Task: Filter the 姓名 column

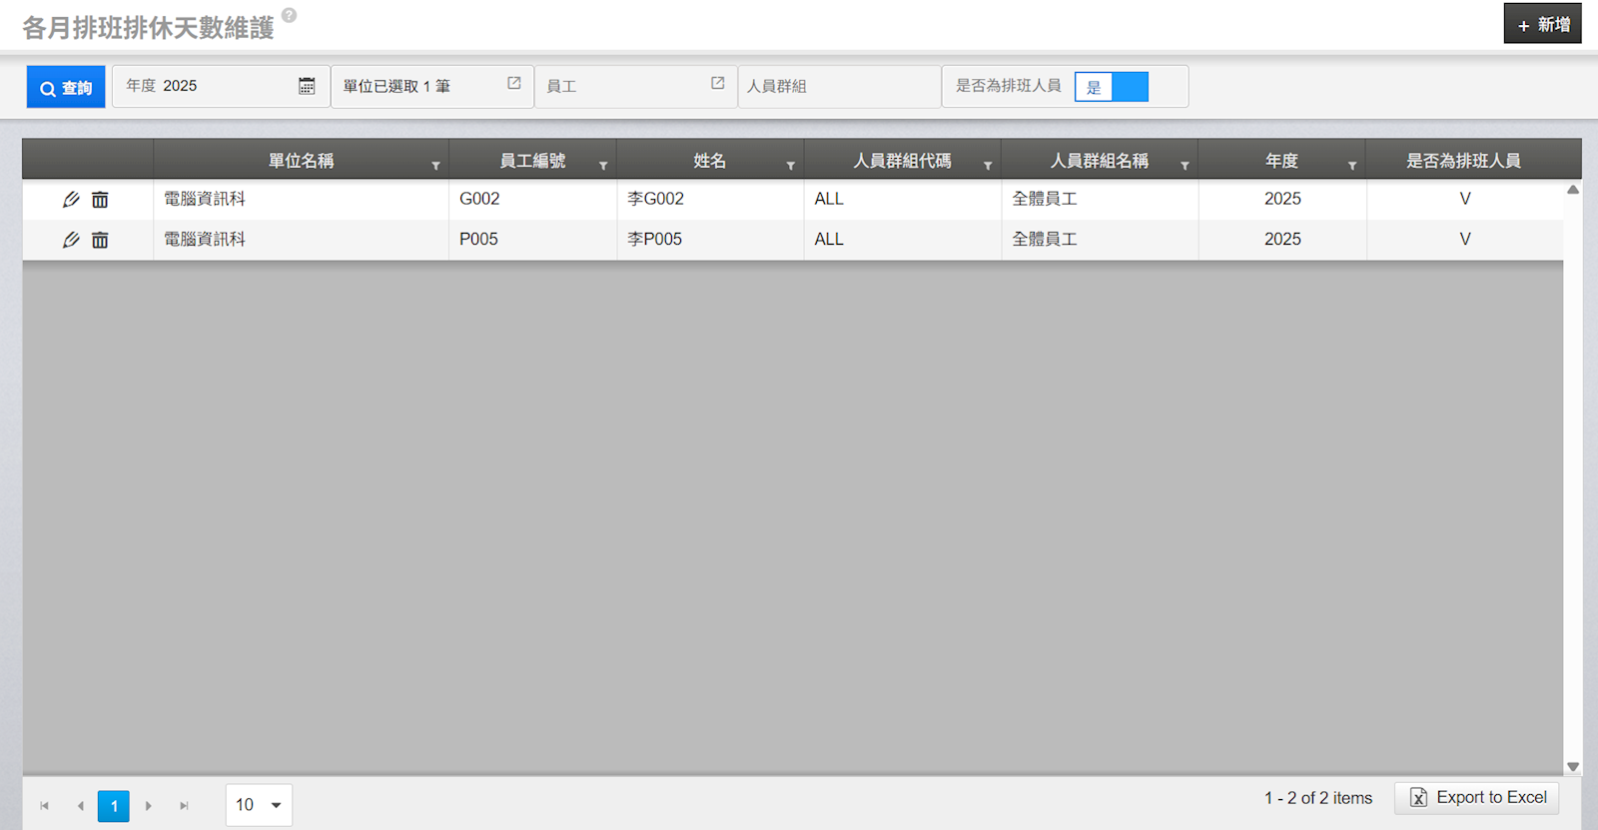Action: (790, 165)
